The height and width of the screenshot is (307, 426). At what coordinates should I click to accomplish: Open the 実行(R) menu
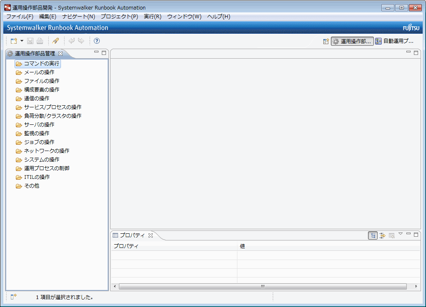pyautogui.click(x=152, y=17)
